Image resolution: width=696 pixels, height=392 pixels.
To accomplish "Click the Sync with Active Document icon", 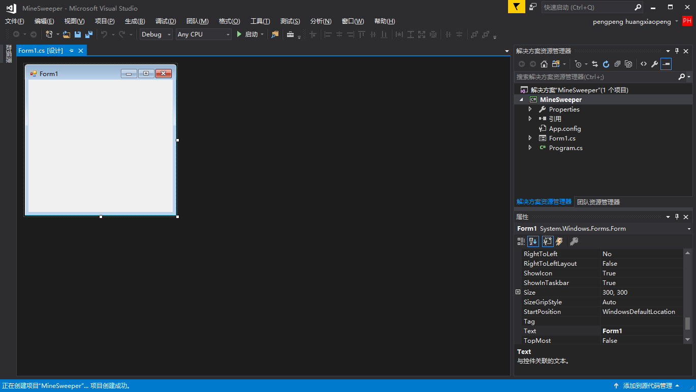I will [x=595, y=64].
